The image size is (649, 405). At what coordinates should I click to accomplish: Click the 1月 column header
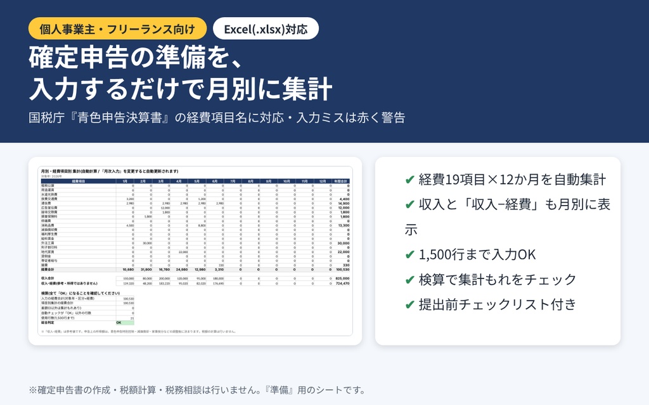pyautogui.click(x=125, y=181)
